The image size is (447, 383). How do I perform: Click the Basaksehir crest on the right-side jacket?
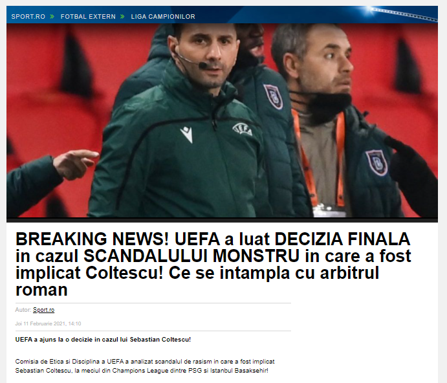pyautogui.click(x=377, y=163)
